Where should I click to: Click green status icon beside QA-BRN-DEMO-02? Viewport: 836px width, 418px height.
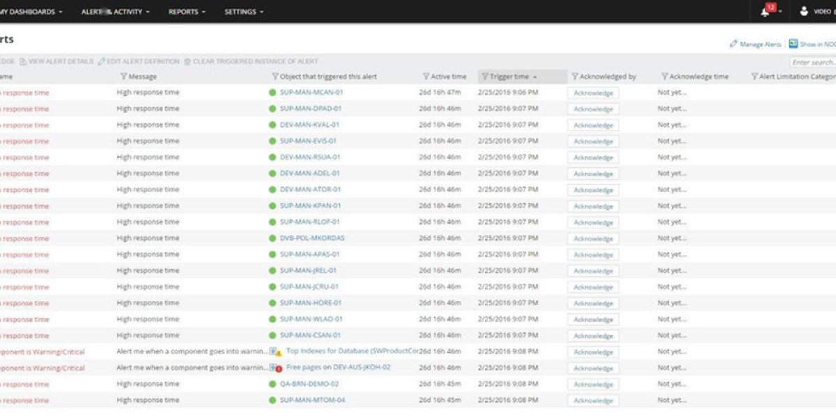coord(272,384)
